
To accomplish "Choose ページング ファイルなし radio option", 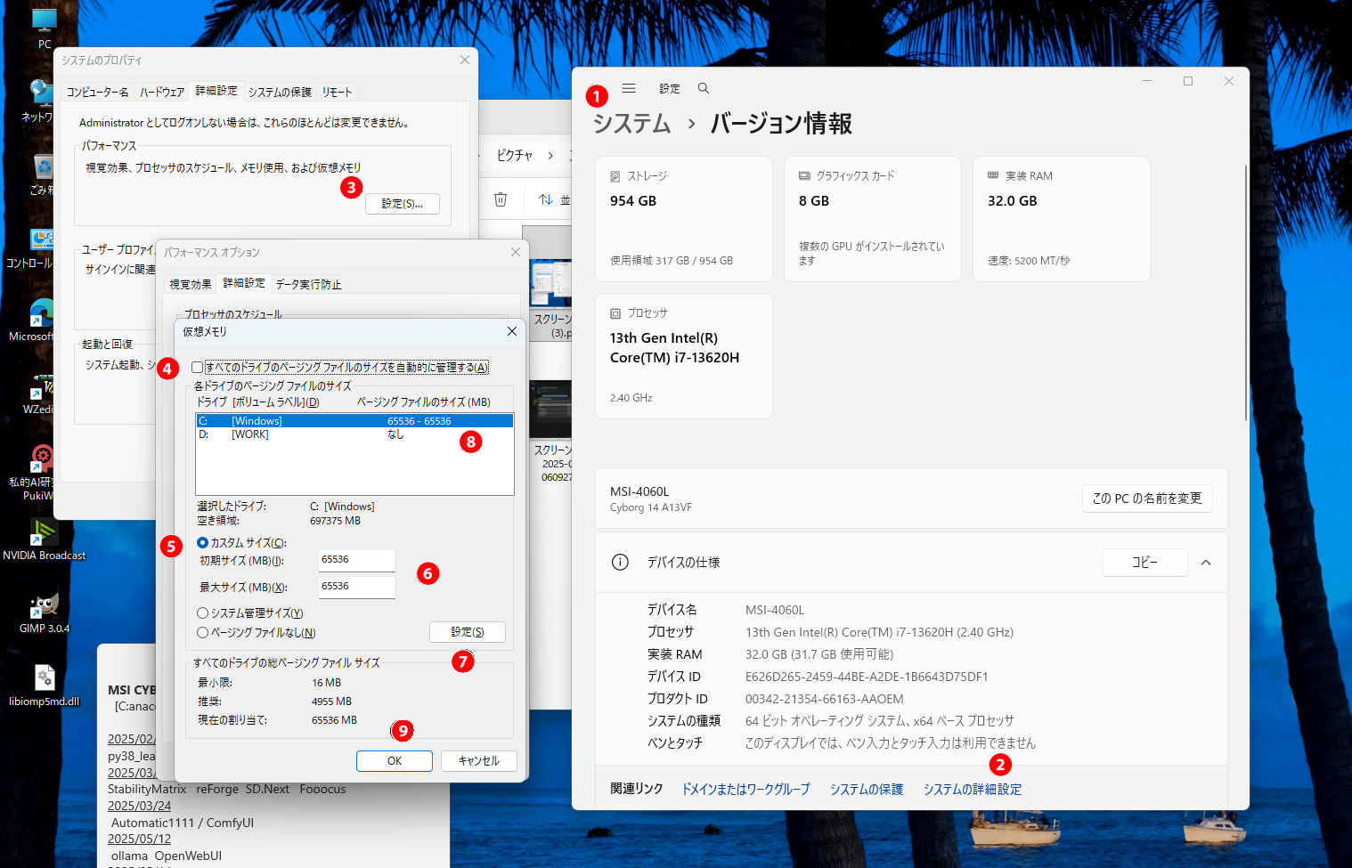I will pyautogui.click(x=203, y=633).
